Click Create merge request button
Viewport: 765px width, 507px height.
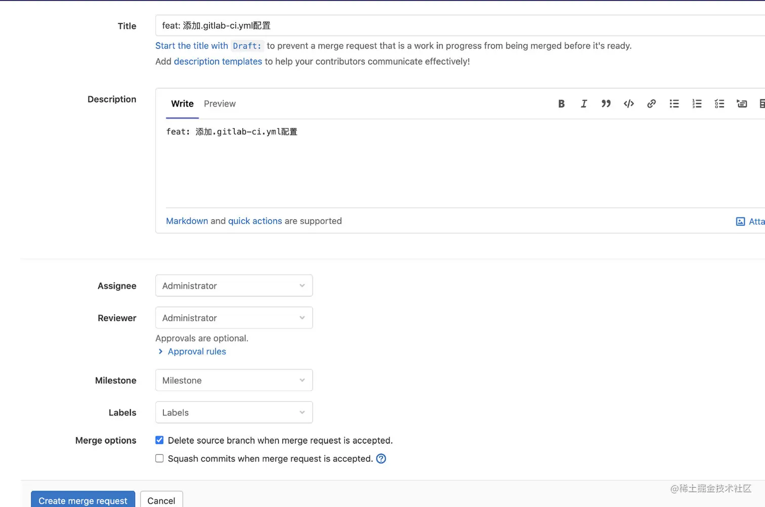[83, 500]
